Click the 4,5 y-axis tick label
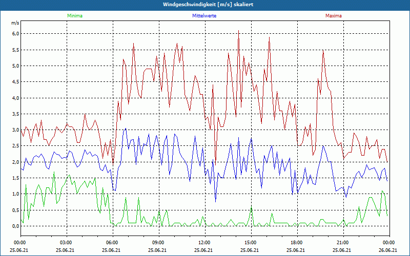 pos(15,82)
